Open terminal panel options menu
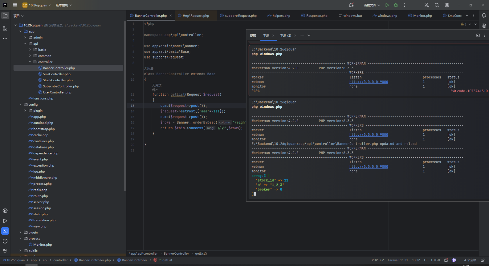 pos(485,35)
